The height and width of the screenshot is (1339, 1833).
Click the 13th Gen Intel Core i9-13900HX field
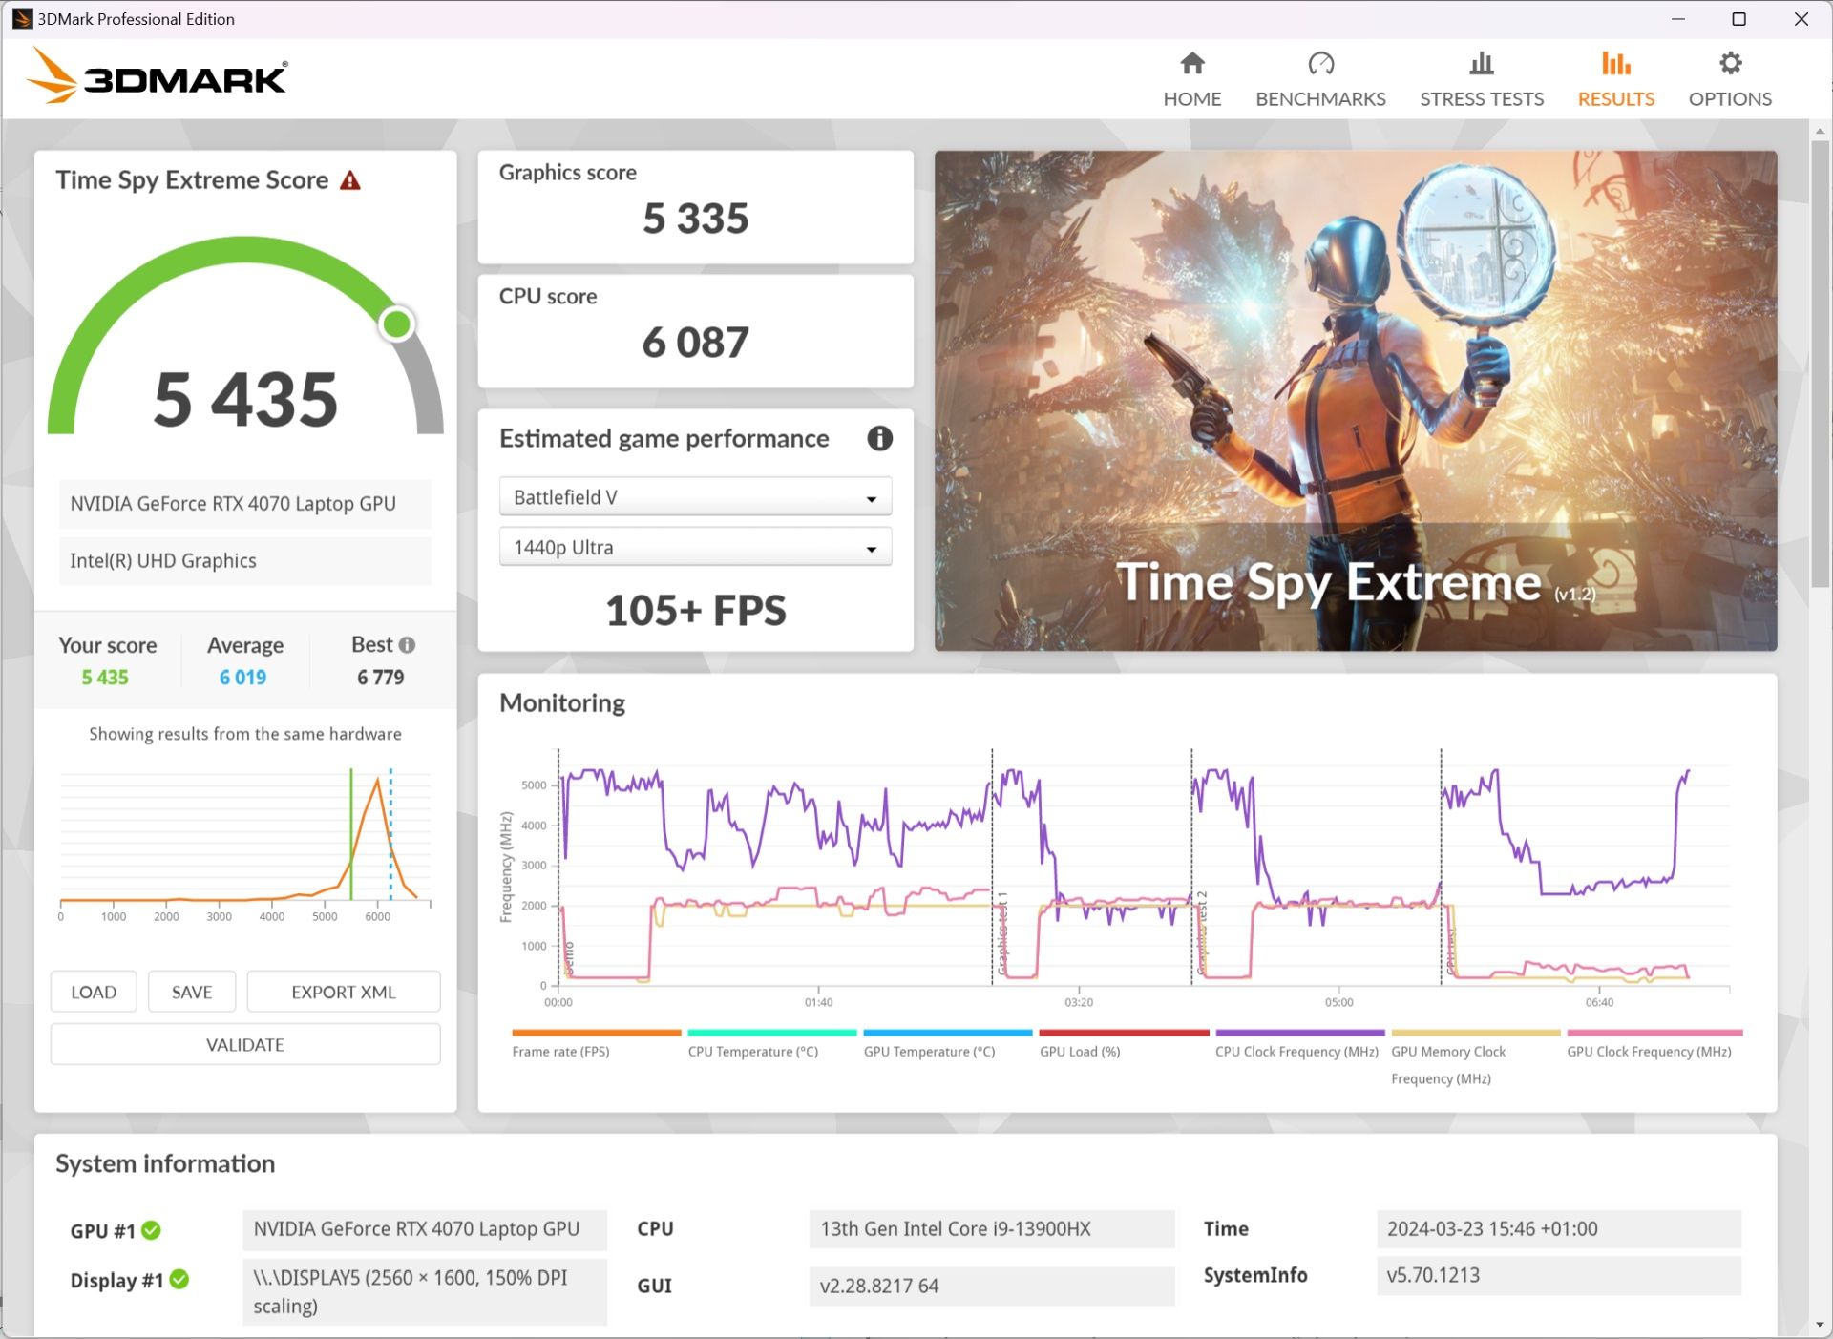pos(991,1229)
